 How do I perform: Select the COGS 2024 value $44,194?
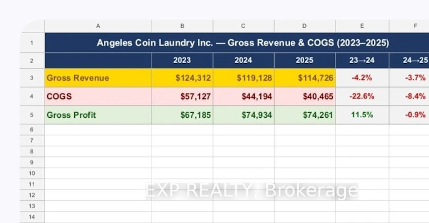(243, 97)
